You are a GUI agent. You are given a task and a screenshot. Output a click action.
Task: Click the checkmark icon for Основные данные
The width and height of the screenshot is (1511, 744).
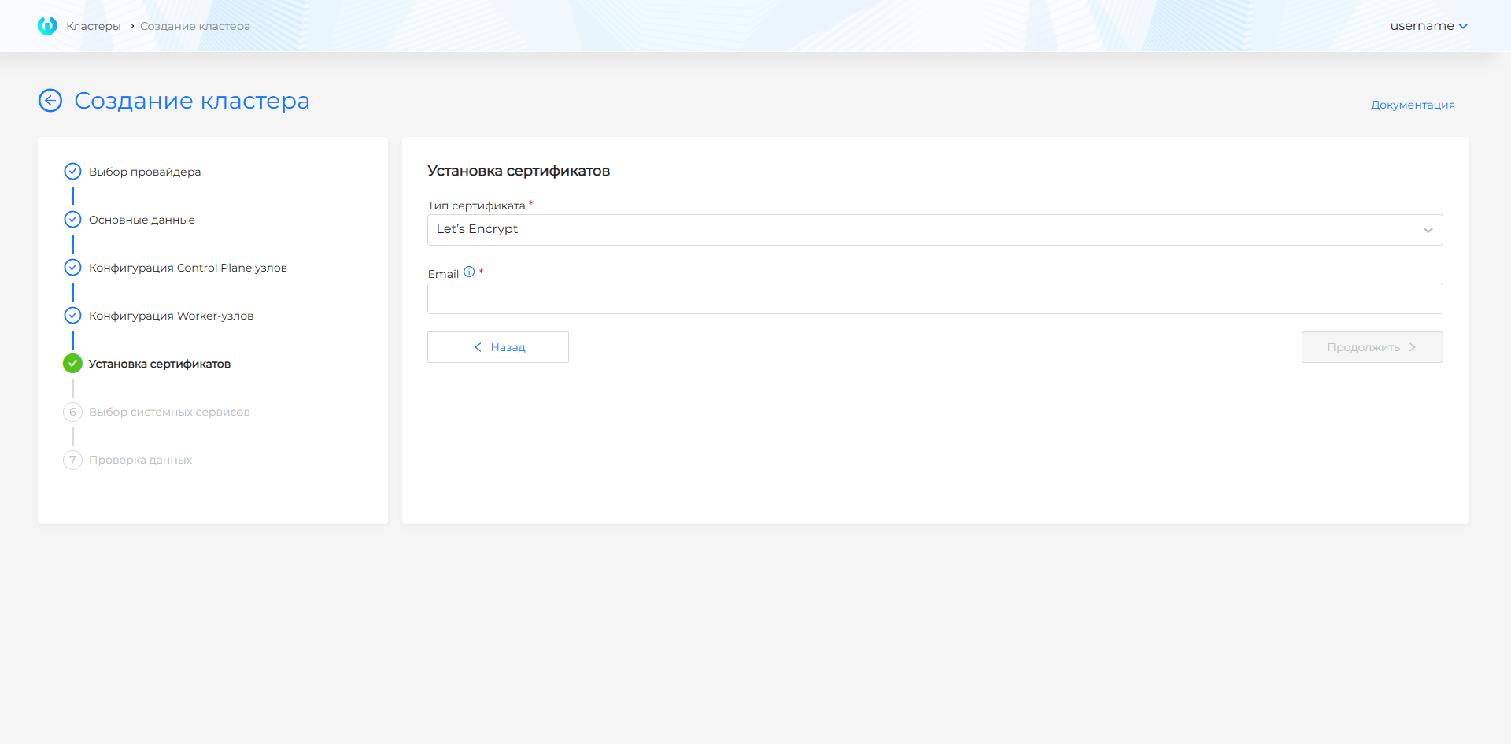coord(72,220)
